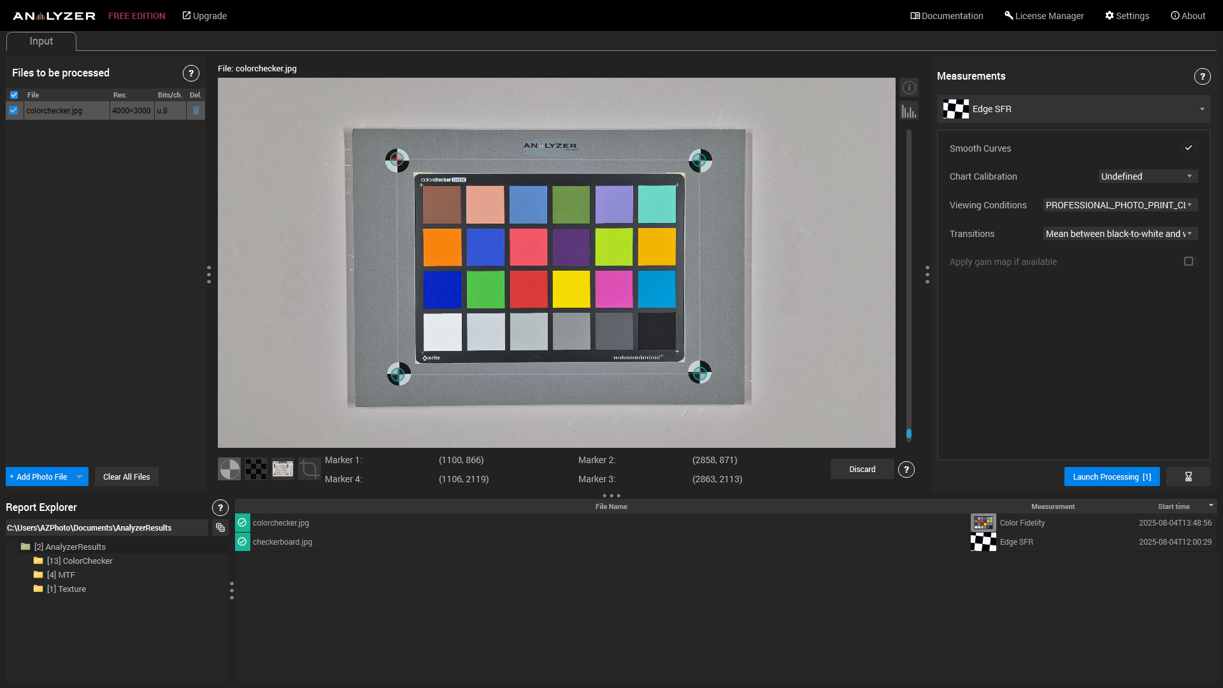Click Clear All Files button
This screenshot has width=1223, height=688.
coord(127,477)
